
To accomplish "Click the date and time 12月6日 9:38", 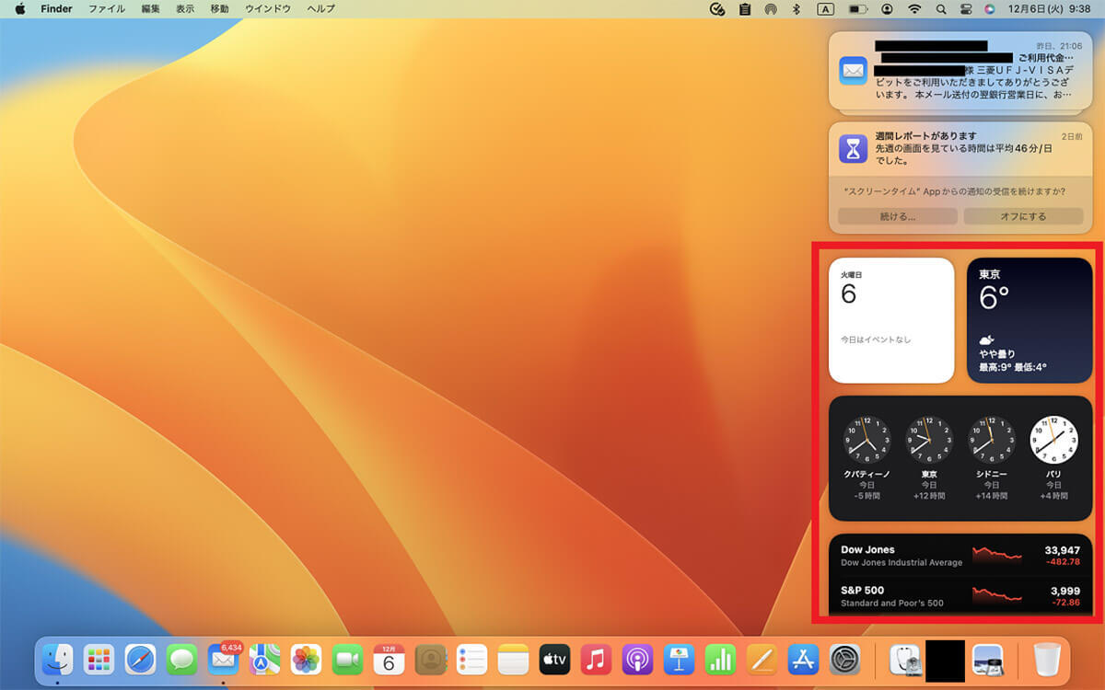I will click(x=1050, y=8).
